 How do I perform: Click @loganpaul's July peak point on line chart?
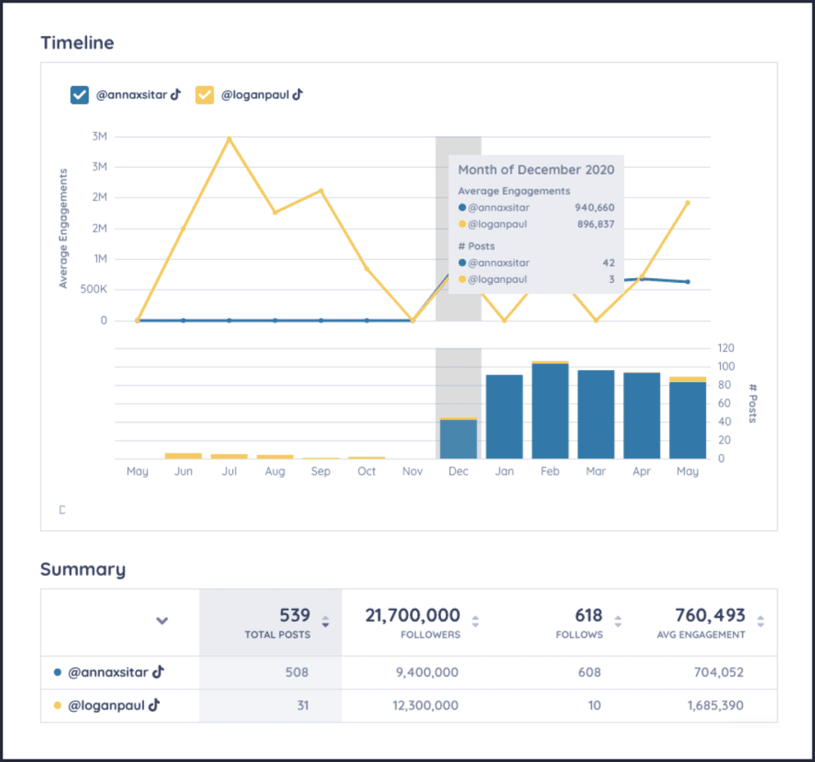[x=230, y=139]
